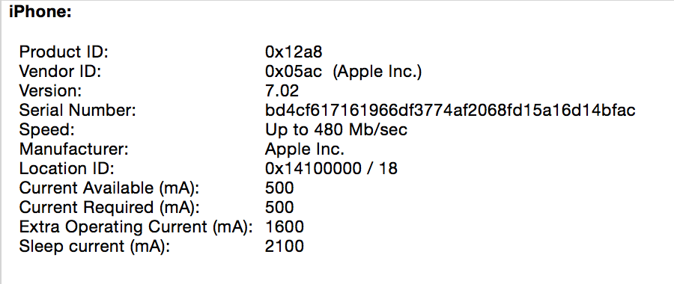Select the Apple Inc. manufacturer value
674x284 pixels.
305,149
